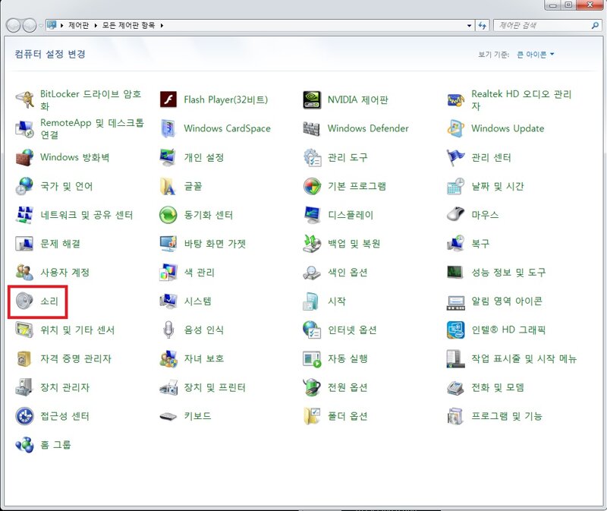
Task: Open the 시스템 link
Action: (x=198, y=301)
